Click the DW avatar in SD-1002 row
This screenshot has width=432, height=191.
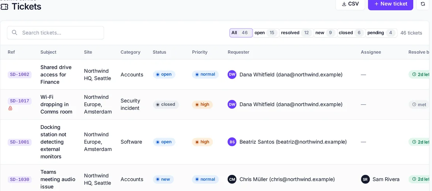(x=232, y=75)
